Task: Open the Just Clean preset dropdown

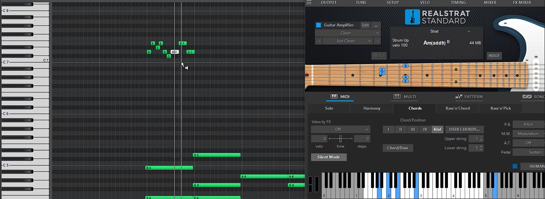Action: coord(348,41)
